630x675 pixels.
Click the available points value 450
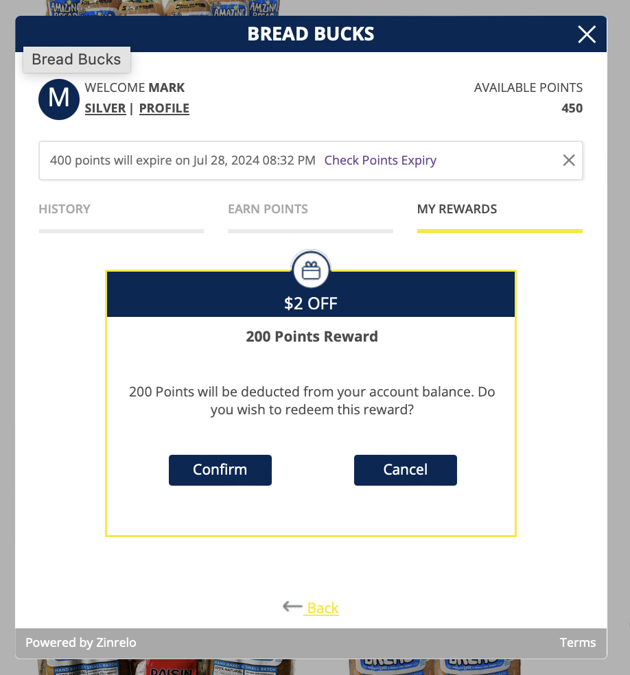[x=572, y=108]
